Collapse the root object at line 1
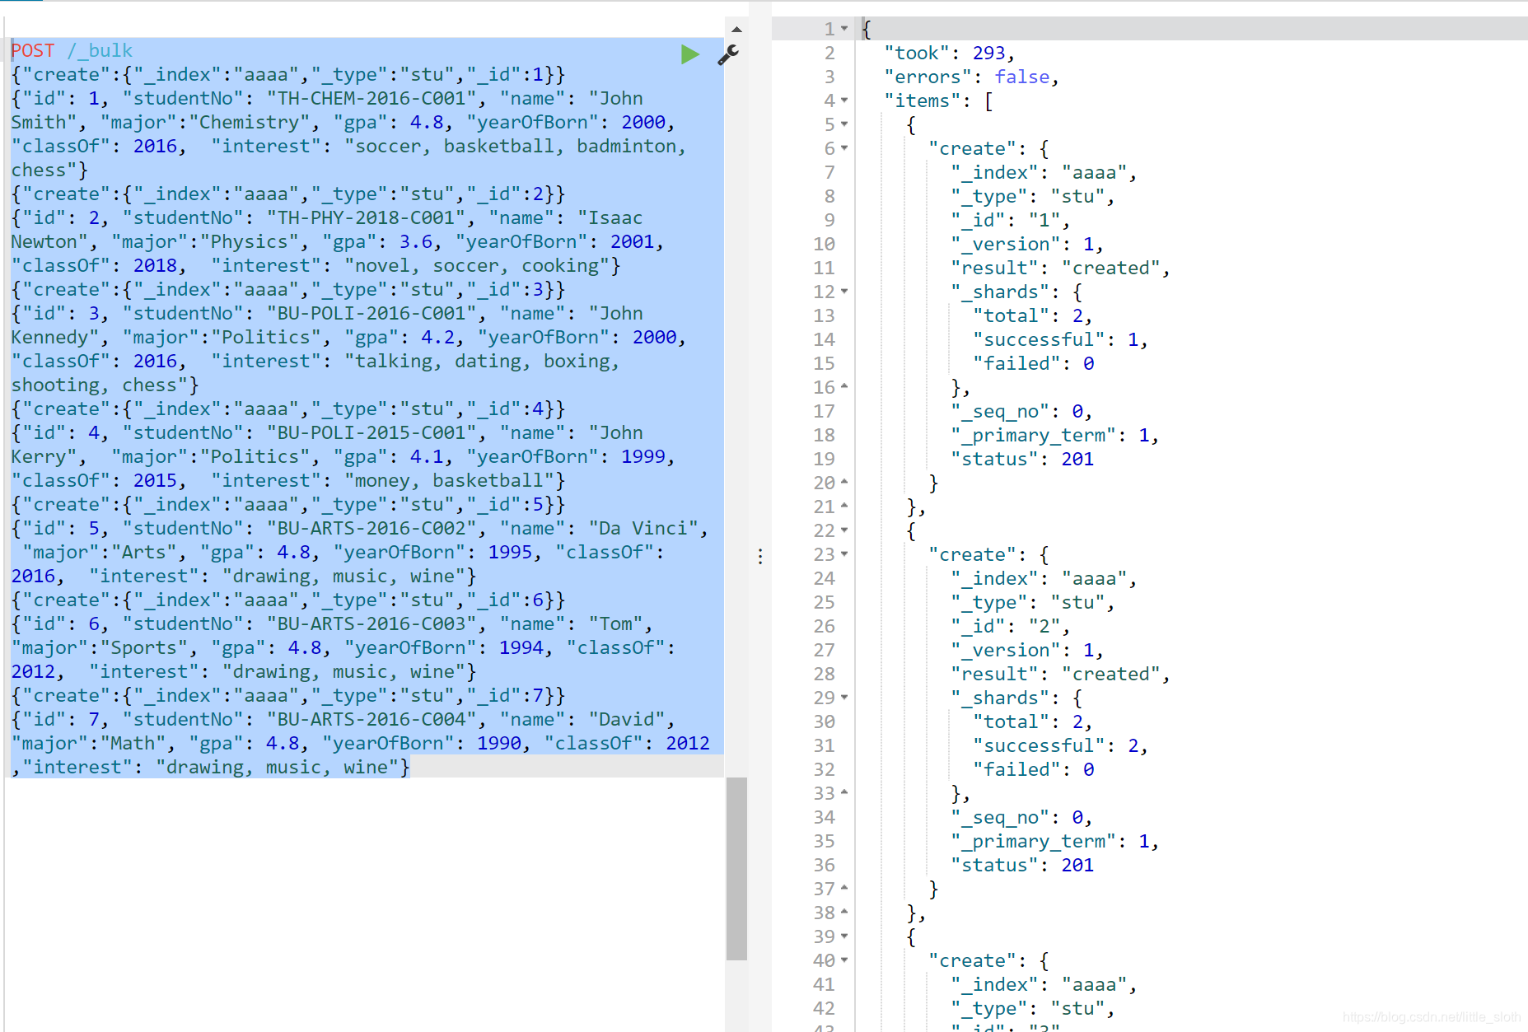This screenshot has height=1032, width=1528. [x=844, y=29]
